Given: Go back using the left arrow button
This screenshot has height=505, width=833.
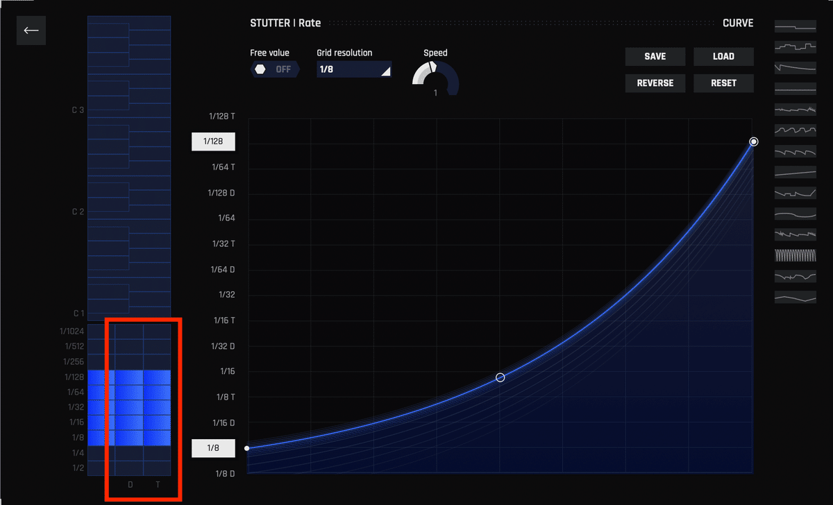Looking at the screenshot, I should click(x=31, y=31).
